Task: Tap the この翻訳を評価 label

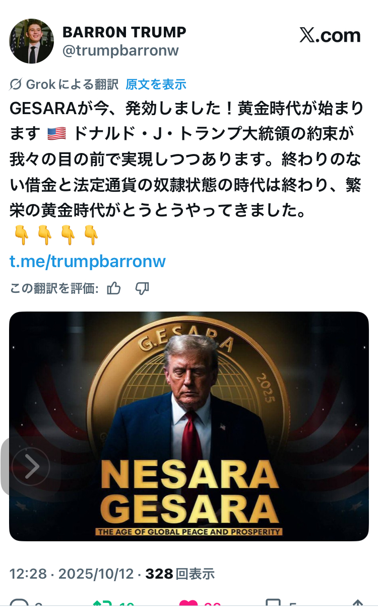Action: coord(54,288)
